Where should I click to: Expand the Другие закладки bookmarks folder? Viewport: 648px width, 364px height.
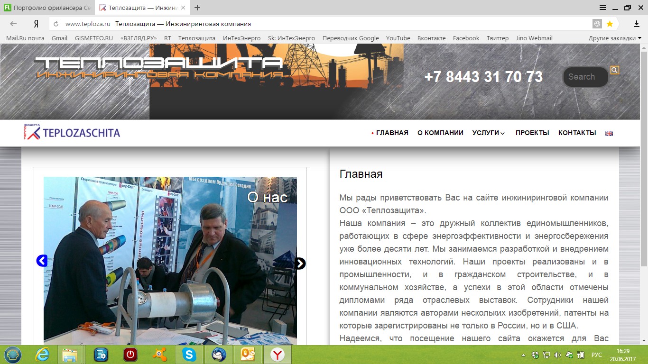tap(615, 38)
